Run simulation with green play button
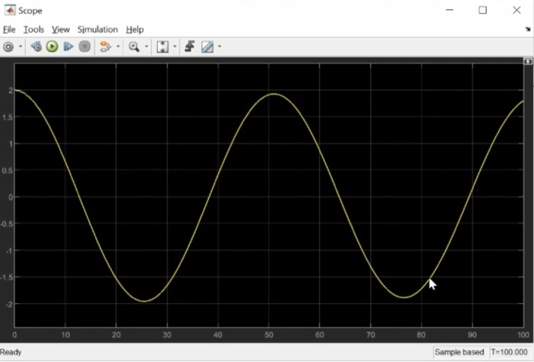The width and height of the screenshot is (534, 362). (x=52, y=47)
